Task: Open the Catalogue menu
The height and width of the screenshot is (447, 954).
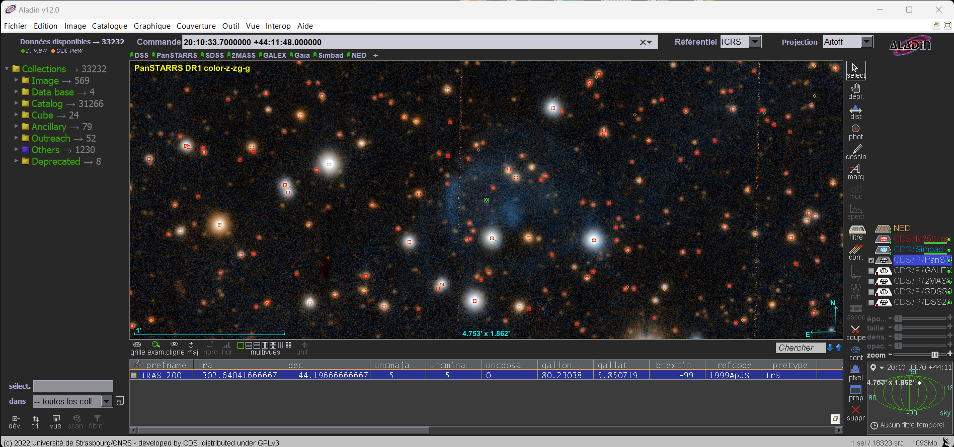Action: pyautogui.click(x=109, y=26)
